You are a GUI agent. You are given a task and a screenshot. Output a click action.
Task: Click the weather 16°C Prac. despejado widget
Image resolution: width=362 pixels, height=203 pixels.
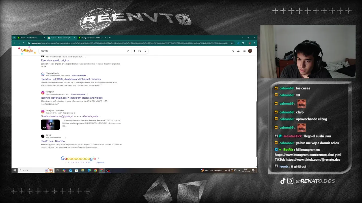[x=212, y=170]
